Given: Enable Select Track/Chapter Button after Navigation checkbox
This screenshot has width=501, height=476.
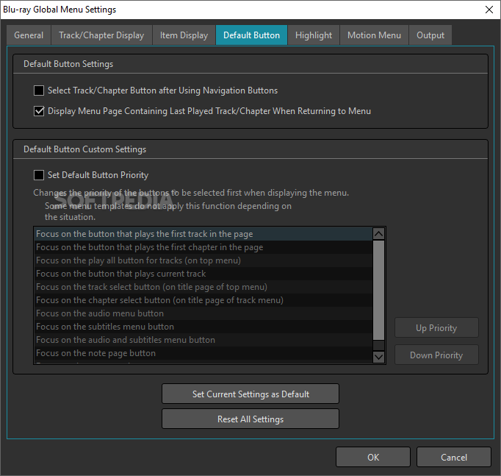Looking at the screenshot, I should [x=39, y=90].
